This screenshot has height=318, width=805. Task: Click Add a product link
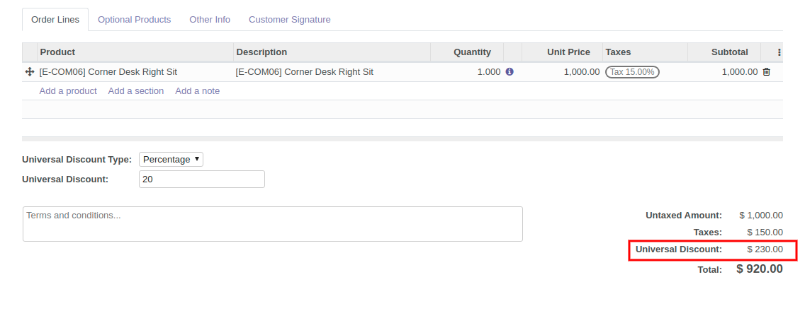tap(68, 91)
